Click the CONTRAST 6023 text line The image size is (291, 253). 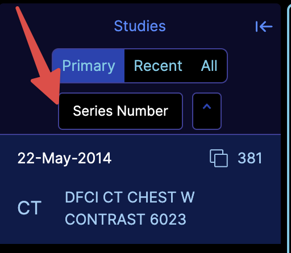(x=126, y=219)
